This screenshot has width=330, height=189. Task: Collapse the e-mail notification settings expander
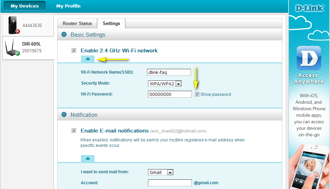click(88, 158)
